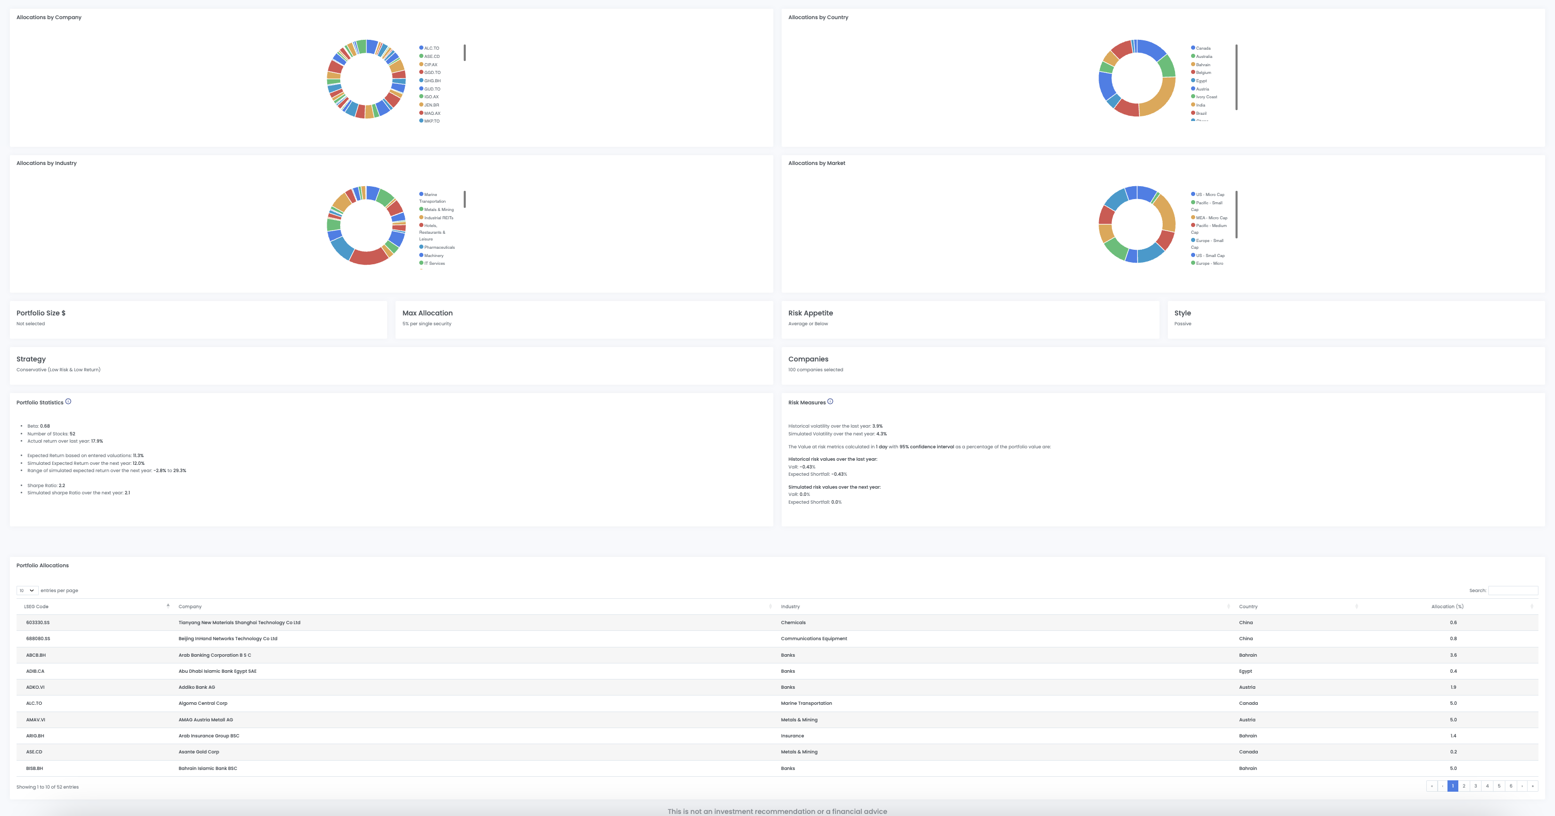Viewport: 1555px width, 816px height.
Task: Open the Risk Measures info tooltip icon
Action: 830,401
